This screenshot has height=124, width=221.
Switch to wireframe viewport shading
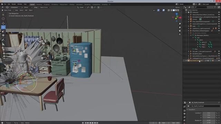coord(172,10)
